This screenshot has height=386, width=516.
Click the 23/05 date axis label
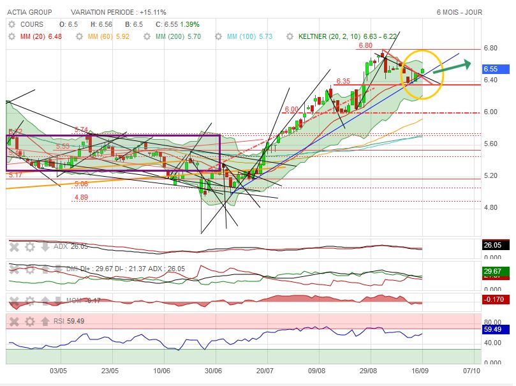(x=110, y=371)
